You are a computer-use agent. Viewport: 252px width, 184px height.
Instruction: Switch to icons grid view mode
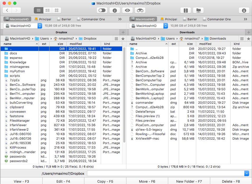point(56,10)
